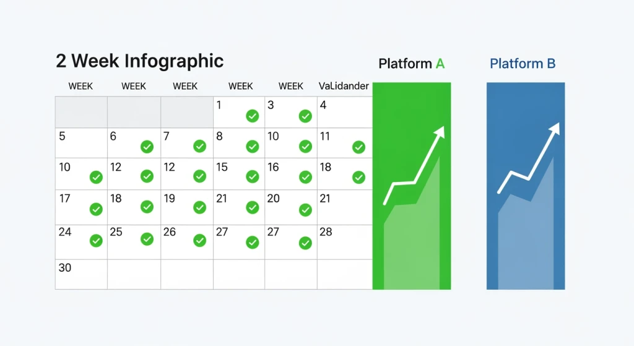Select the day 28 calendar cell
The image size is (634, 346).
tap(344, 242)
